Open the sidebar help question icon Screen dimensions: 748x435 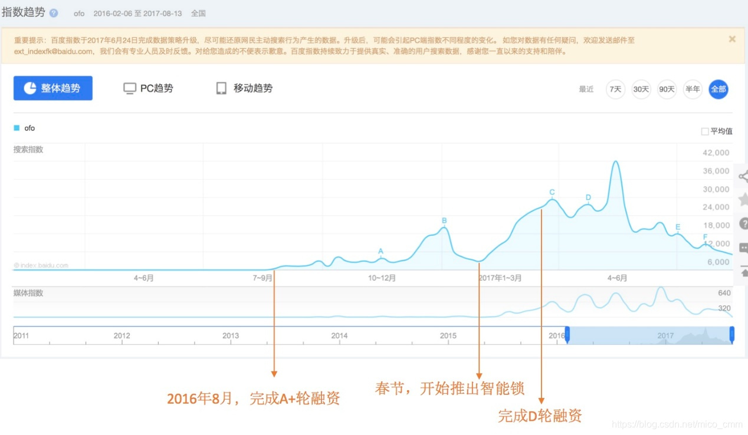743,223
